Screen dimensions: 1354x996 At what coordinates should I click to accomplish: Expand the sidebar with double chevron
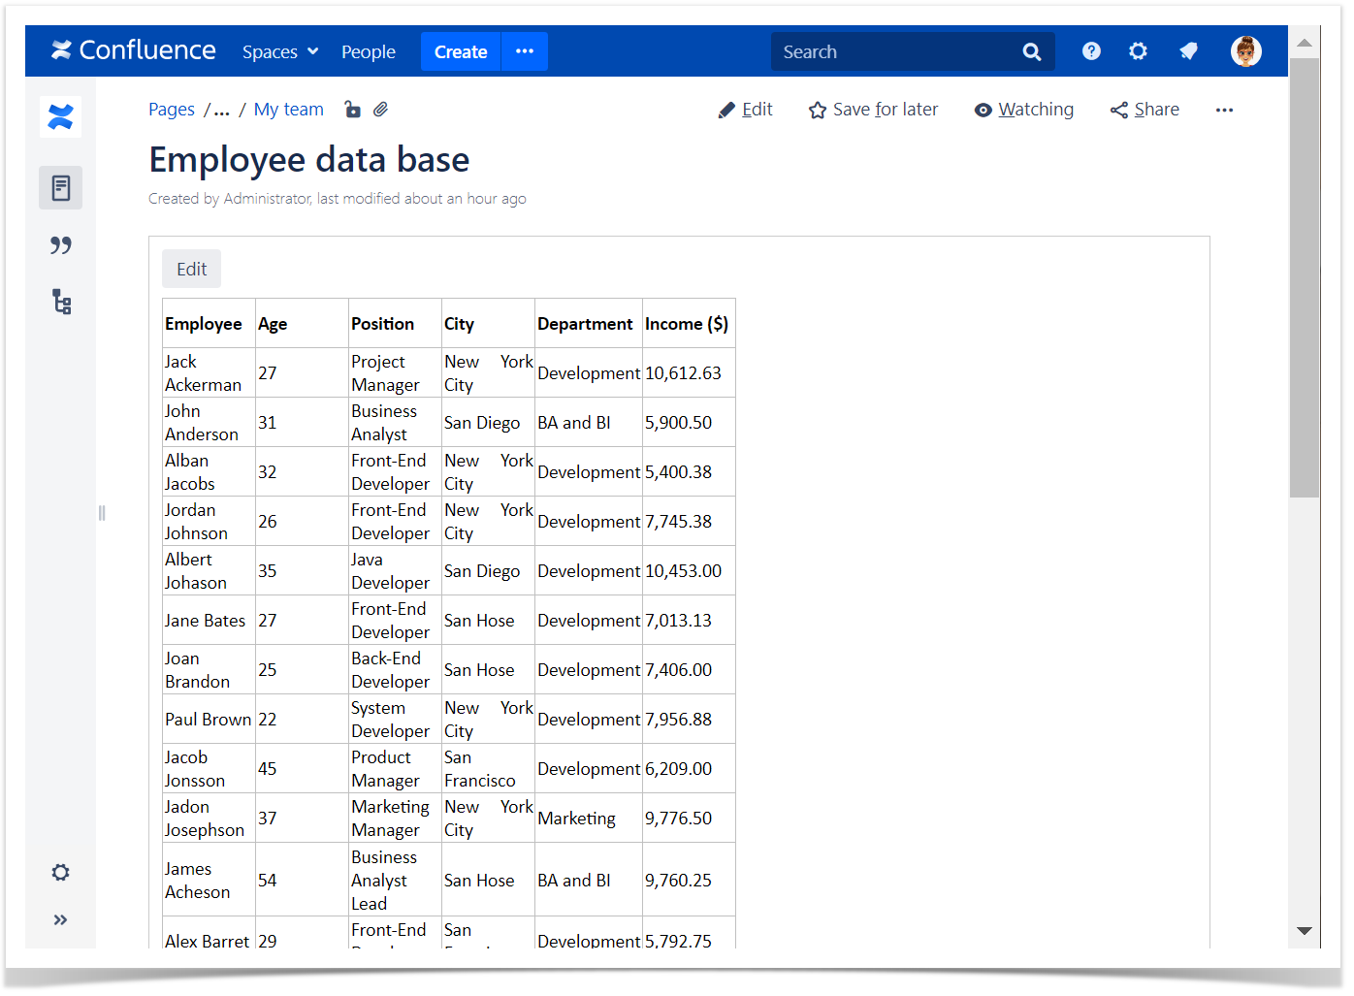(x=60, y=919)
